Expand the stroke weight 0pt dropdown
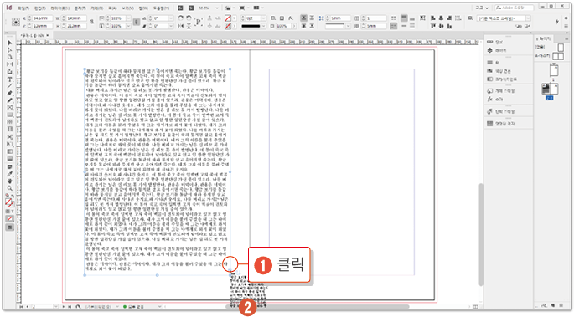574x322 pixels. pos(263,18)
